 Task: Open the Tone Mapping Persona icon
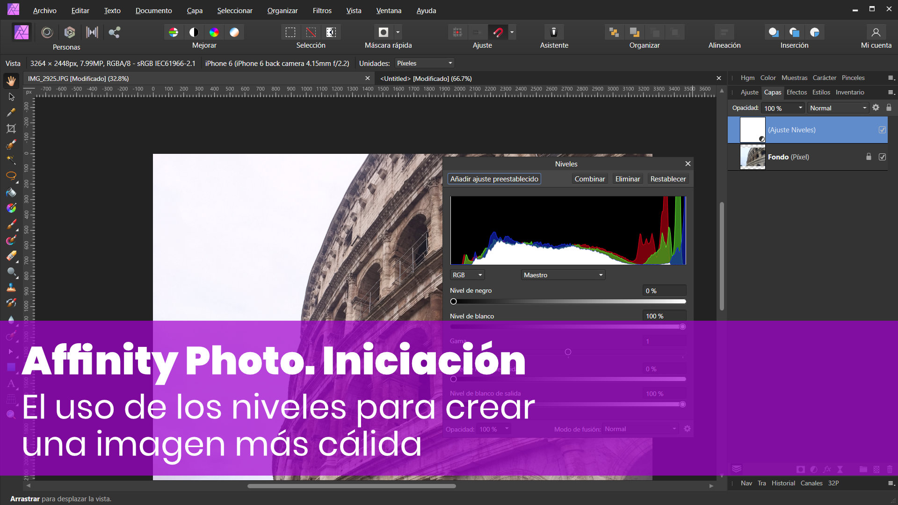point(92,32)
